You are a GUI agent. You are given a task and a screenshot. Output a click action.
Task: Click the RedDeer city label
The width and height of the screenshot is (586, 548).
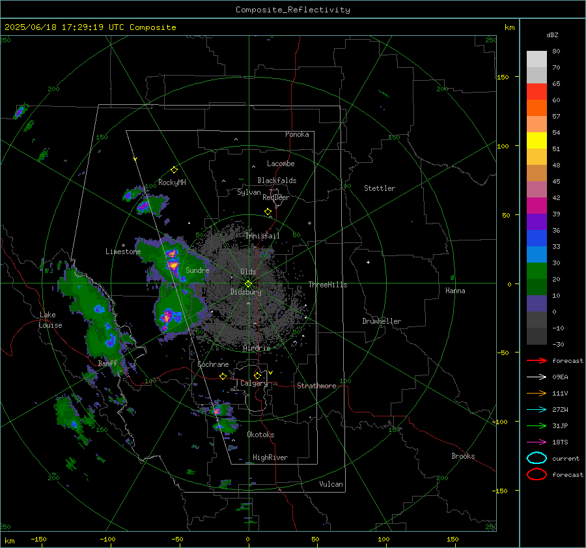coord(276,197)
